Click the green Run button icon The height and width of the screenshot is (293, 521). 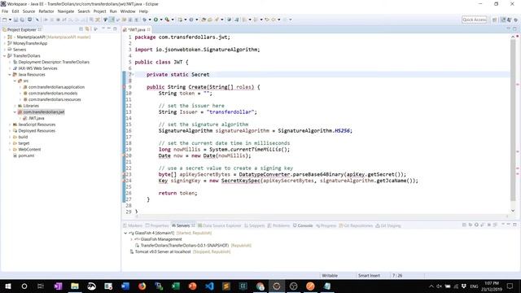point(155,20)
